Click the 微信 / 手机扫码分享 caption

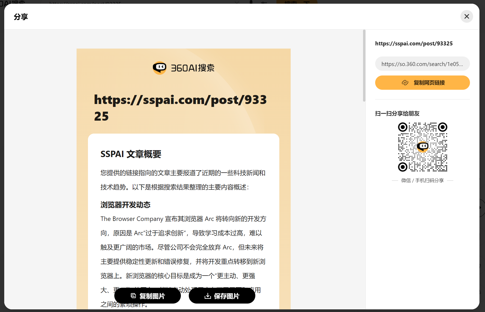coord(422,180)
